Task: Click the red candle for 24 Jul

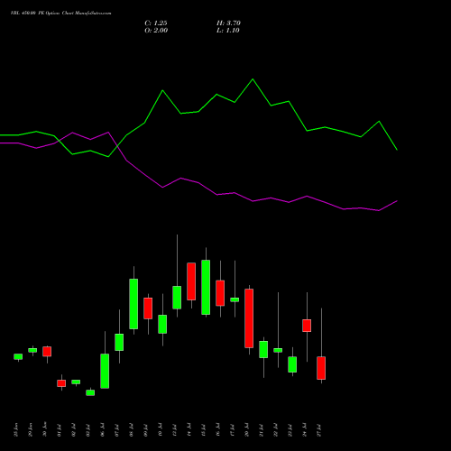Action: tap(307, 326)
